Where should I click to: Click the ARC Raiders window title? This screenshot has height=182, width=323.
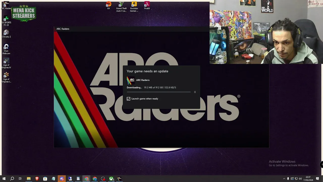tap(63, 29)
